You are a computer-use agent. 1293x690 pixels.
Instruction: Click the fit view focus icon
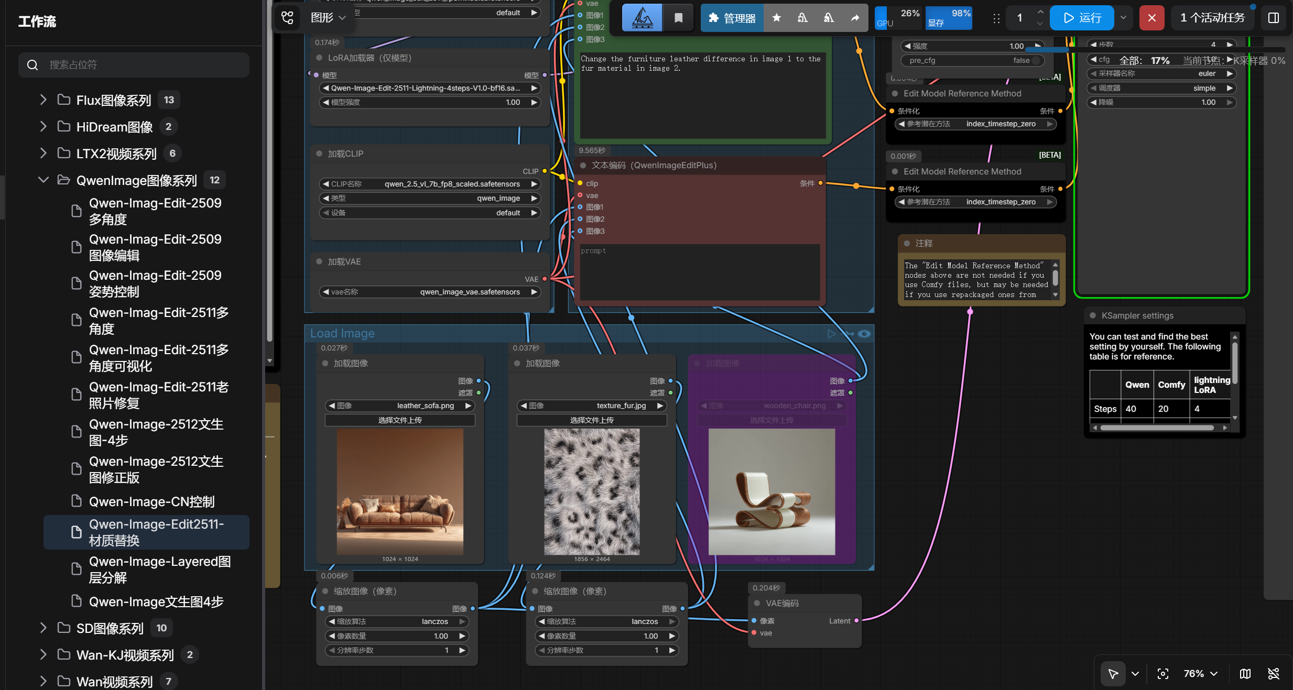pyautogui.click(x=1163, y=674)
